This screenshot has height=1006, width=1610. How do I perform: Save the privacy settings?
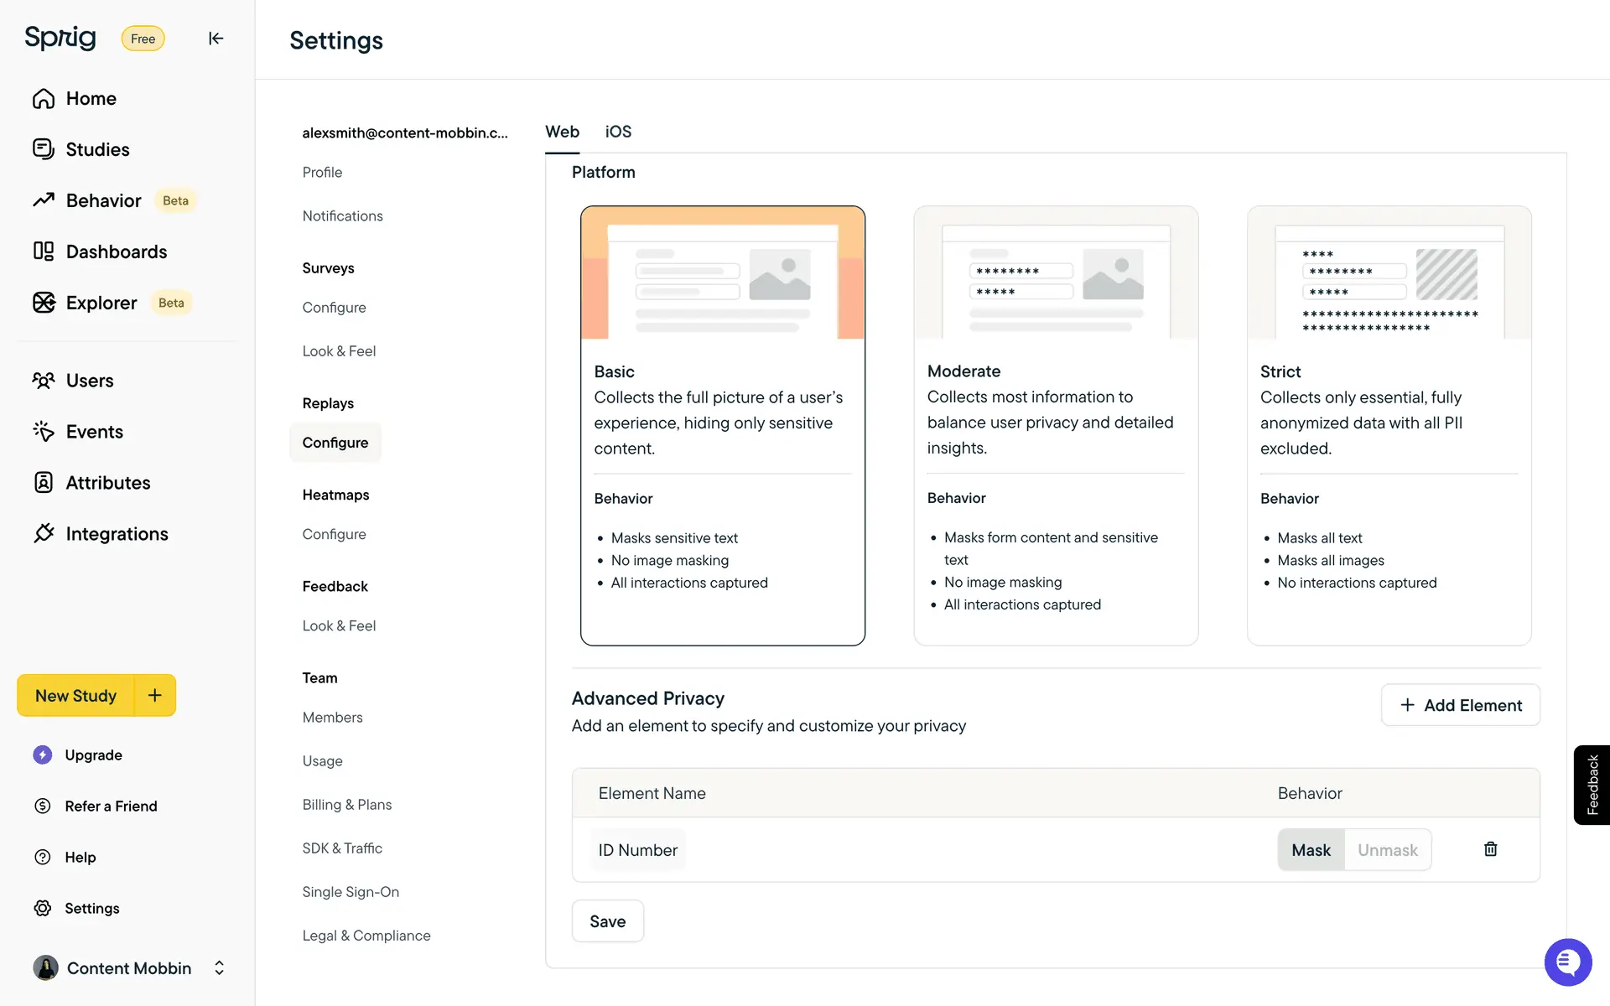click(607, 921)
